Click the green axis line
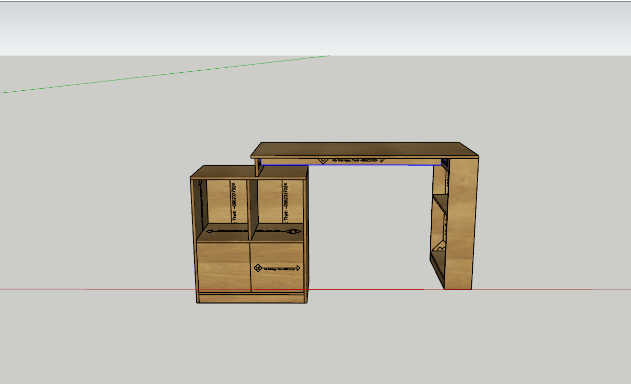Image resolution: width=631 pixels, height=384 pixels. pos(154,76)
